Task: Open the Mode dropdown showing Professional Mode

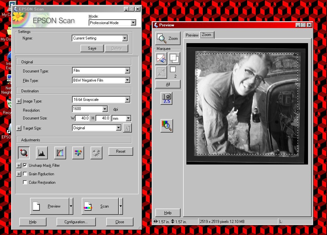Action: tap(133, 23)
